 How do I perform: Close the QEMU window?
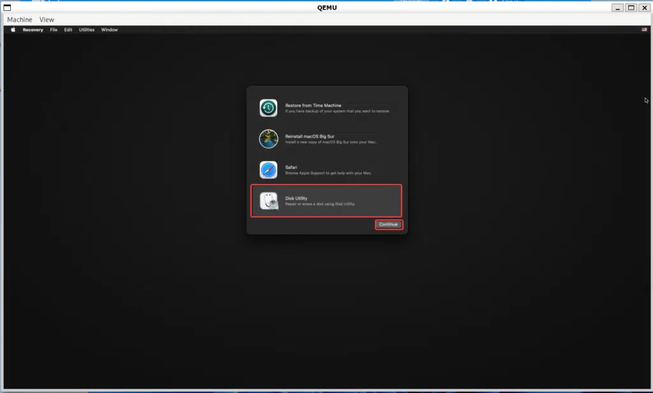[x=644, y=8]
